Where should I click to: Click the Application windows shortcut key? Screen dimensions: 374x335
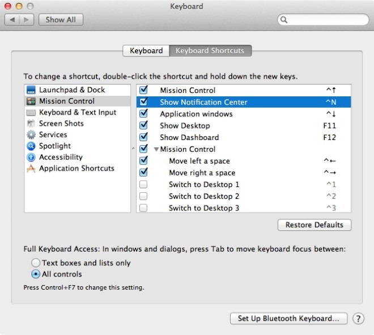[331, 114]
